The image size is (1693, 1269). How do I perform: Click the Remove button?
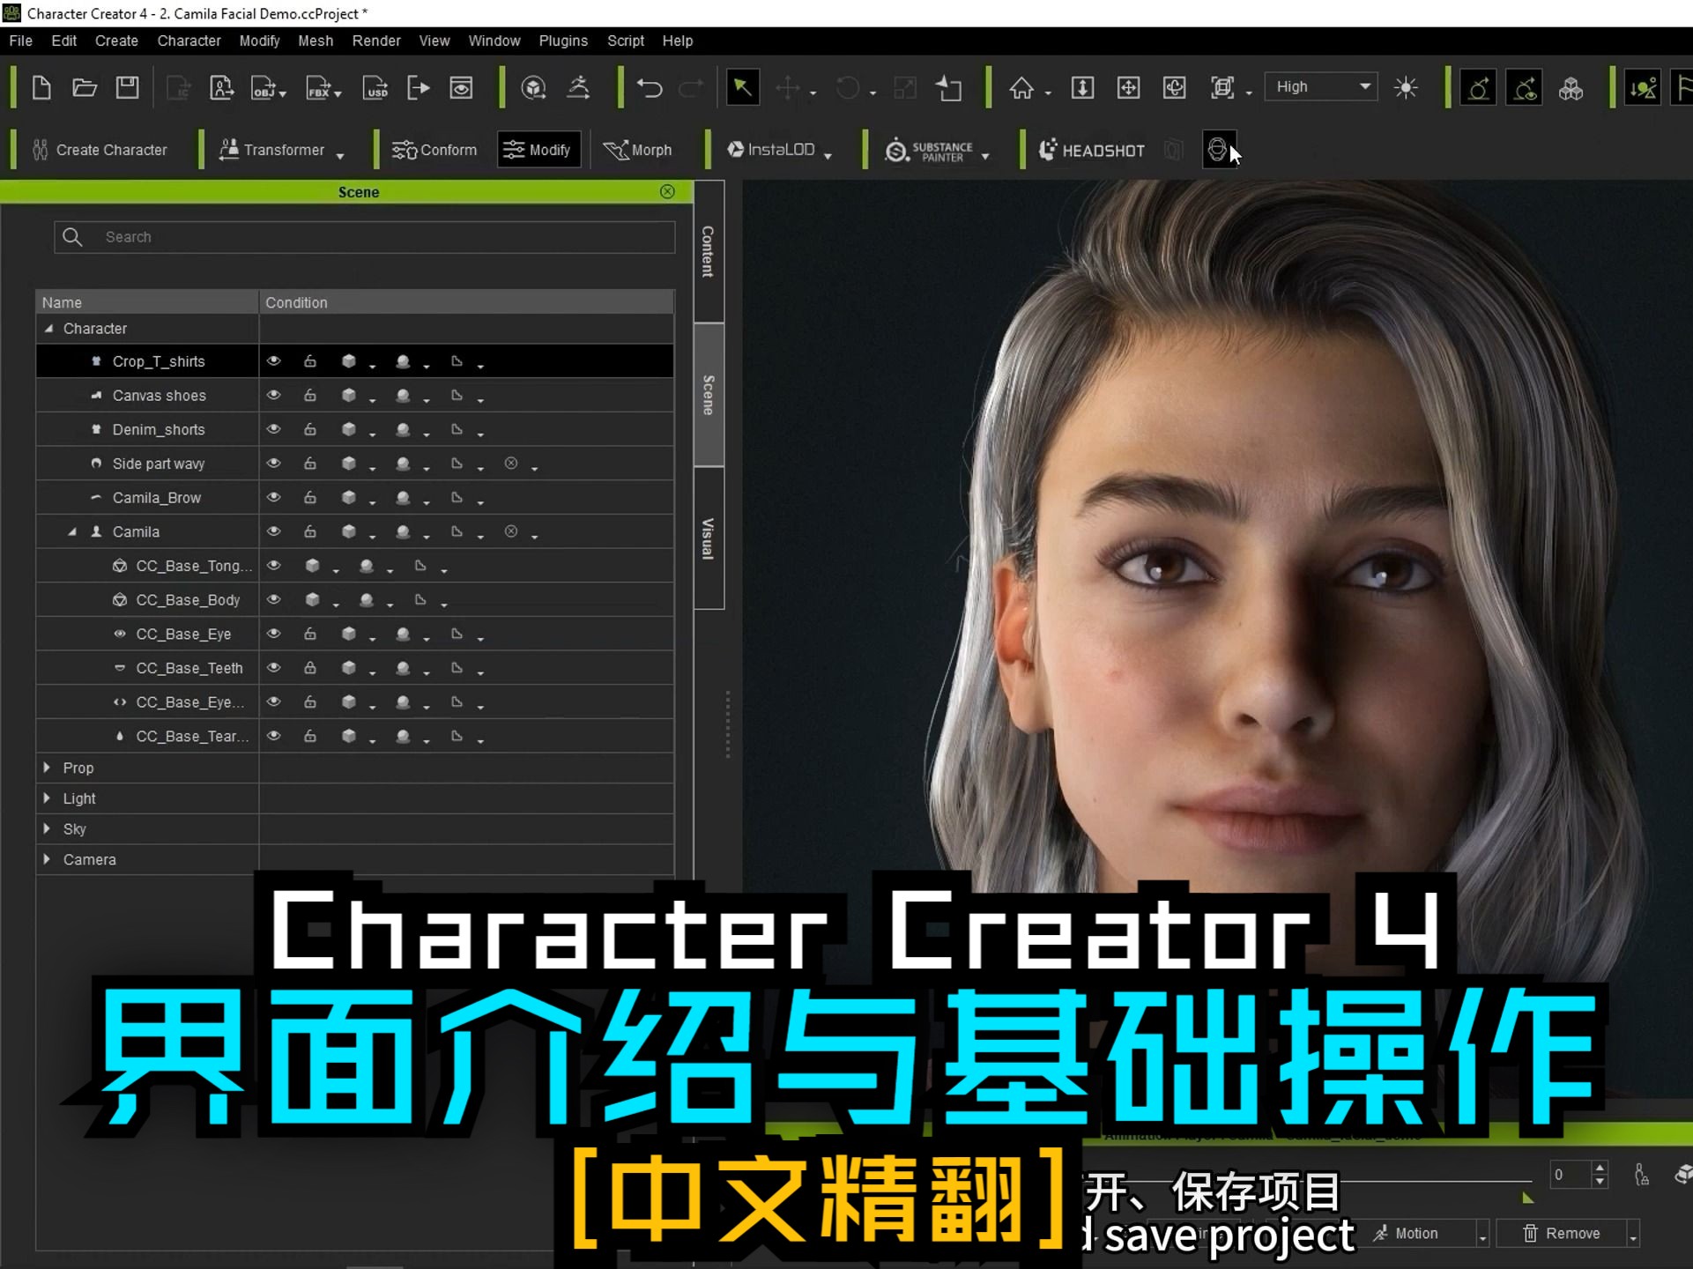coord(1561,1234)
